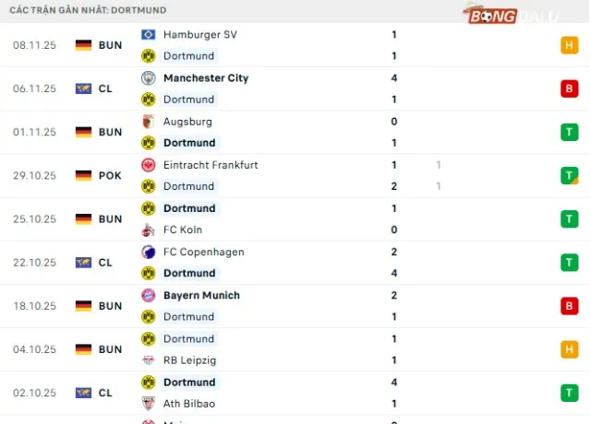Viewport: 591px width, 424px height.
Task: Click the German flag on 25.10.25 row
Action: tap(83, 218)
